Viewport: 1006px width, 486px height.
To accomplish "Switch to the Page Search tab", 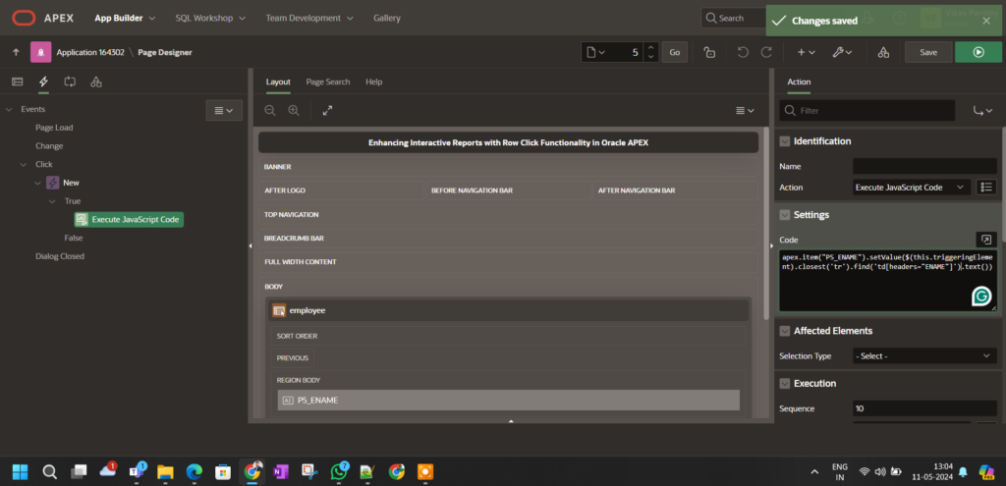I will (x=327, y=81).
